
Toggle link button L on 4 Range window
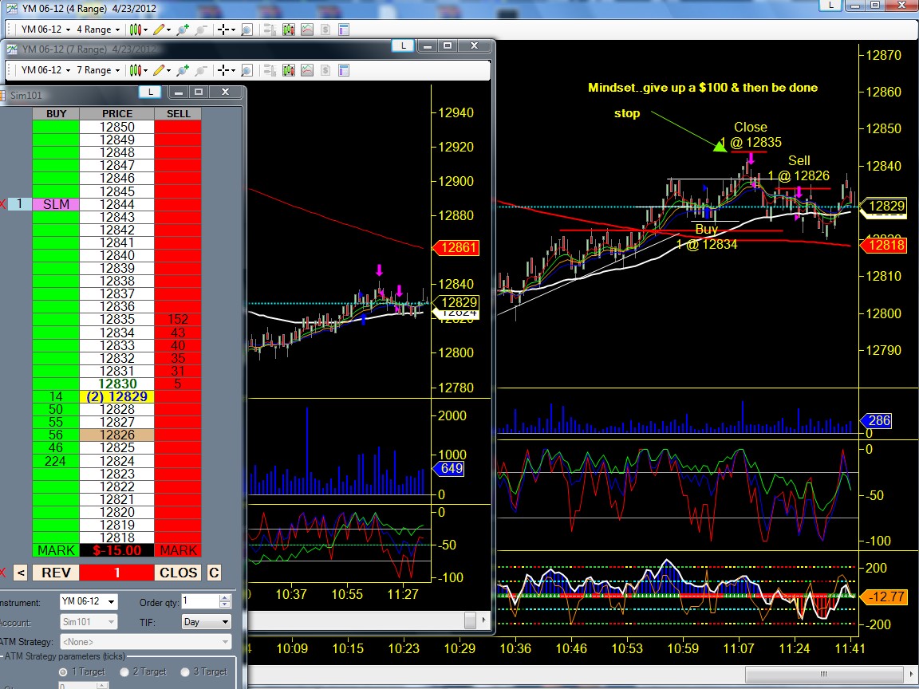tap(830, 5)
